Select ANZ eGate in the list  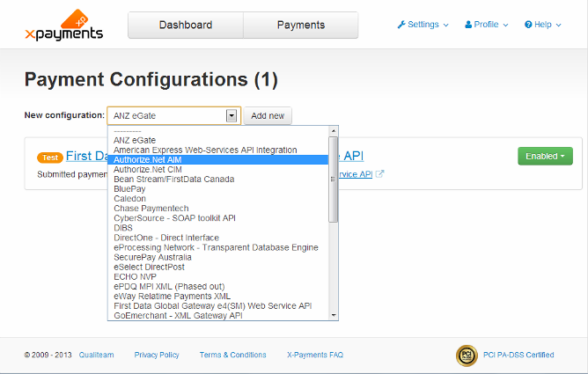click(218, 140)
